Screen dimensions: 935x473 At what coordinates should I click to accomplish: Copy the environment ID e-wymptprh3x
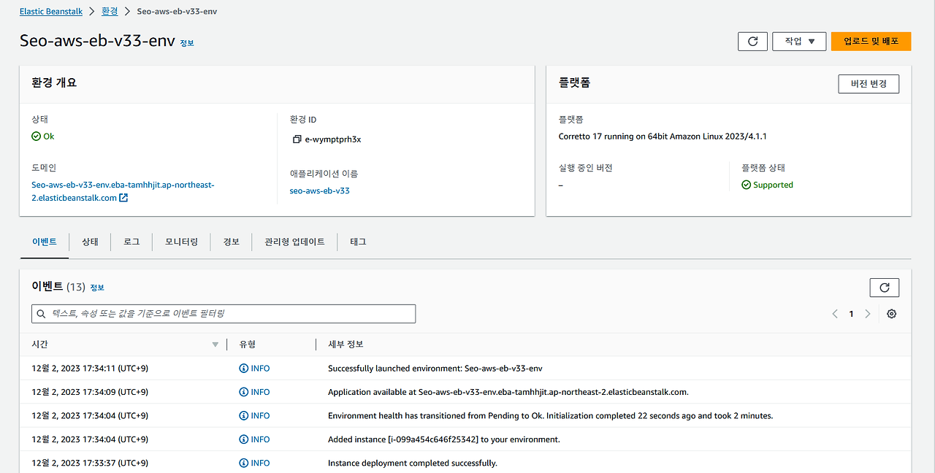297,139
